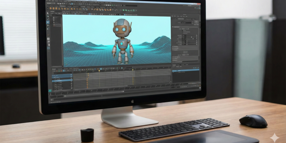This screenshot has height=143, width=286.
Task: Click the orange polygon cube shelf icon
Action: [54, 8]
